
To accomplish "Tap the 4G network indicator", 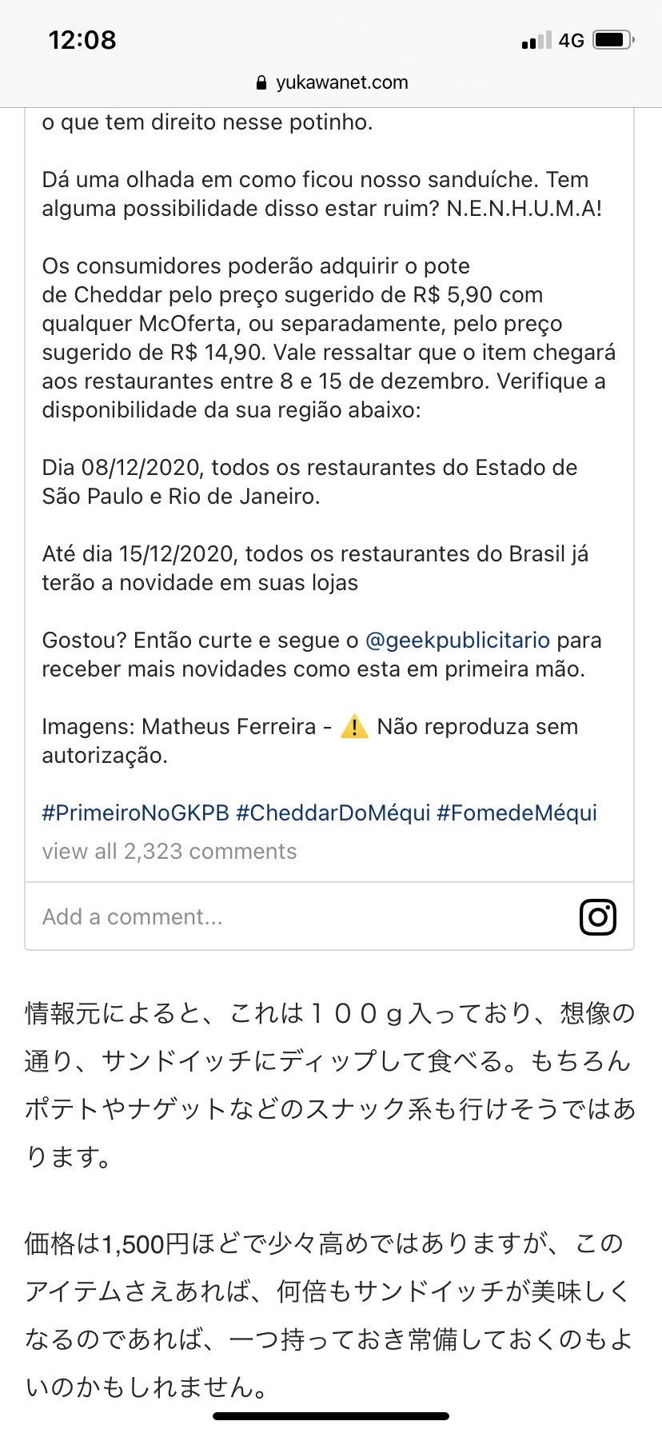I will 572,40.
